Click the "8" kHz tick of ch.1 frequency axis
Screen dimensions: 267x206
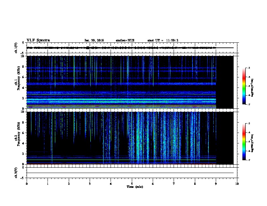point(23,67)
